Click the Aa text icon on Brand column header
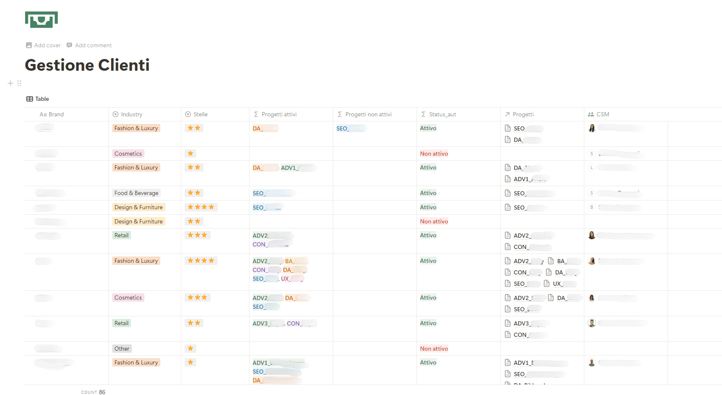Image resolution: width=722 pixels, height=395 pixels. (42, 114)
